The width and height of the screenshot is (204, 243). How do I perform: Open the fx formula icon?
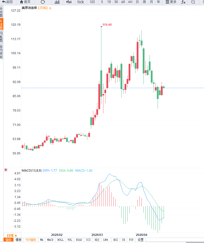point(183,2)
